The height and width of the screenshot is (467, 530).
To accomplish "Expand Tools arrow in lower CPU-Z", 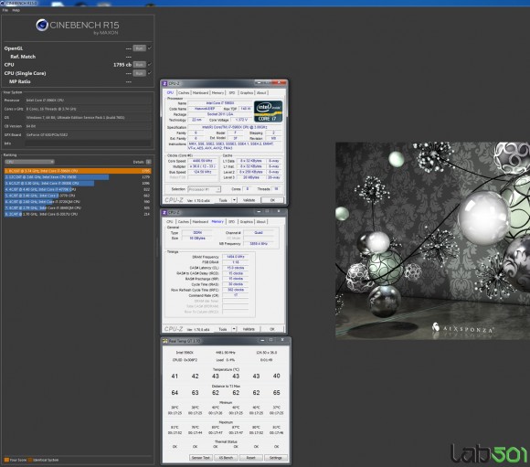I will (234, 329).
